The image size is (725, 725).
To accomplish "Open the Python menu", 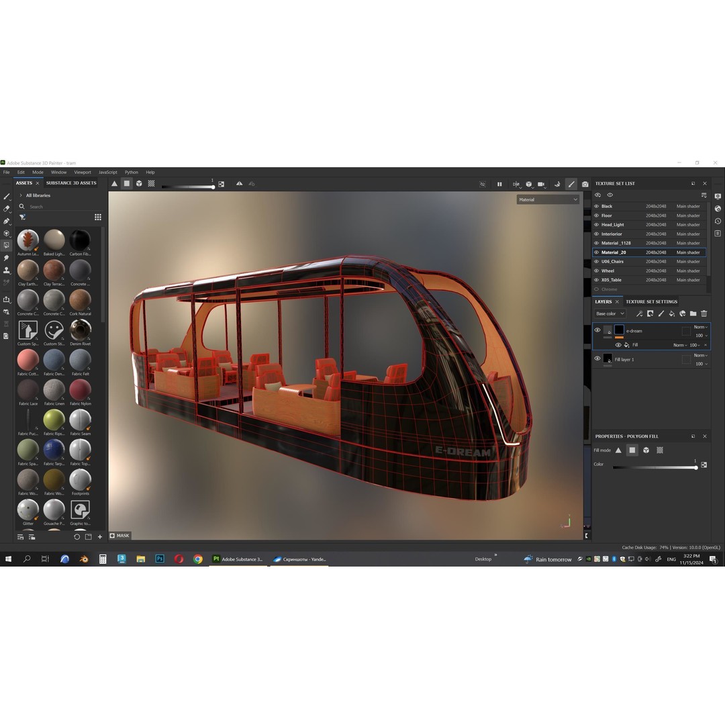I will click(x=132, y=172).
